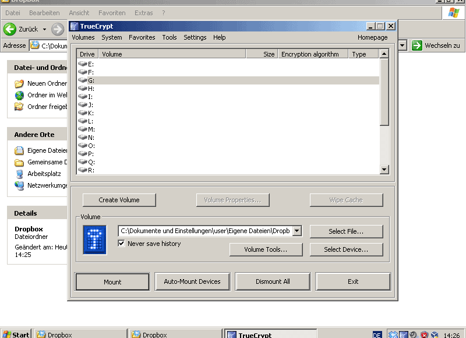
Task: Open the Start menu
Action: pyautogui.click(x=16, y=335)
